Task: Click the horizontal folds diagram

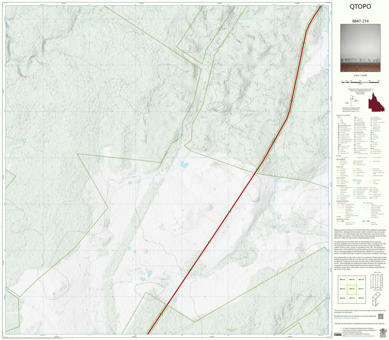Action: [x=377, y=281]
